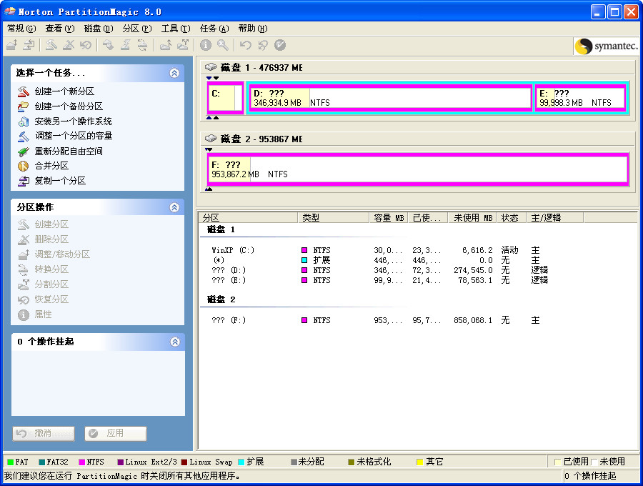Click 转换分区 in partition operations
The height and width of the screenshot is (486, 643).
51,269
